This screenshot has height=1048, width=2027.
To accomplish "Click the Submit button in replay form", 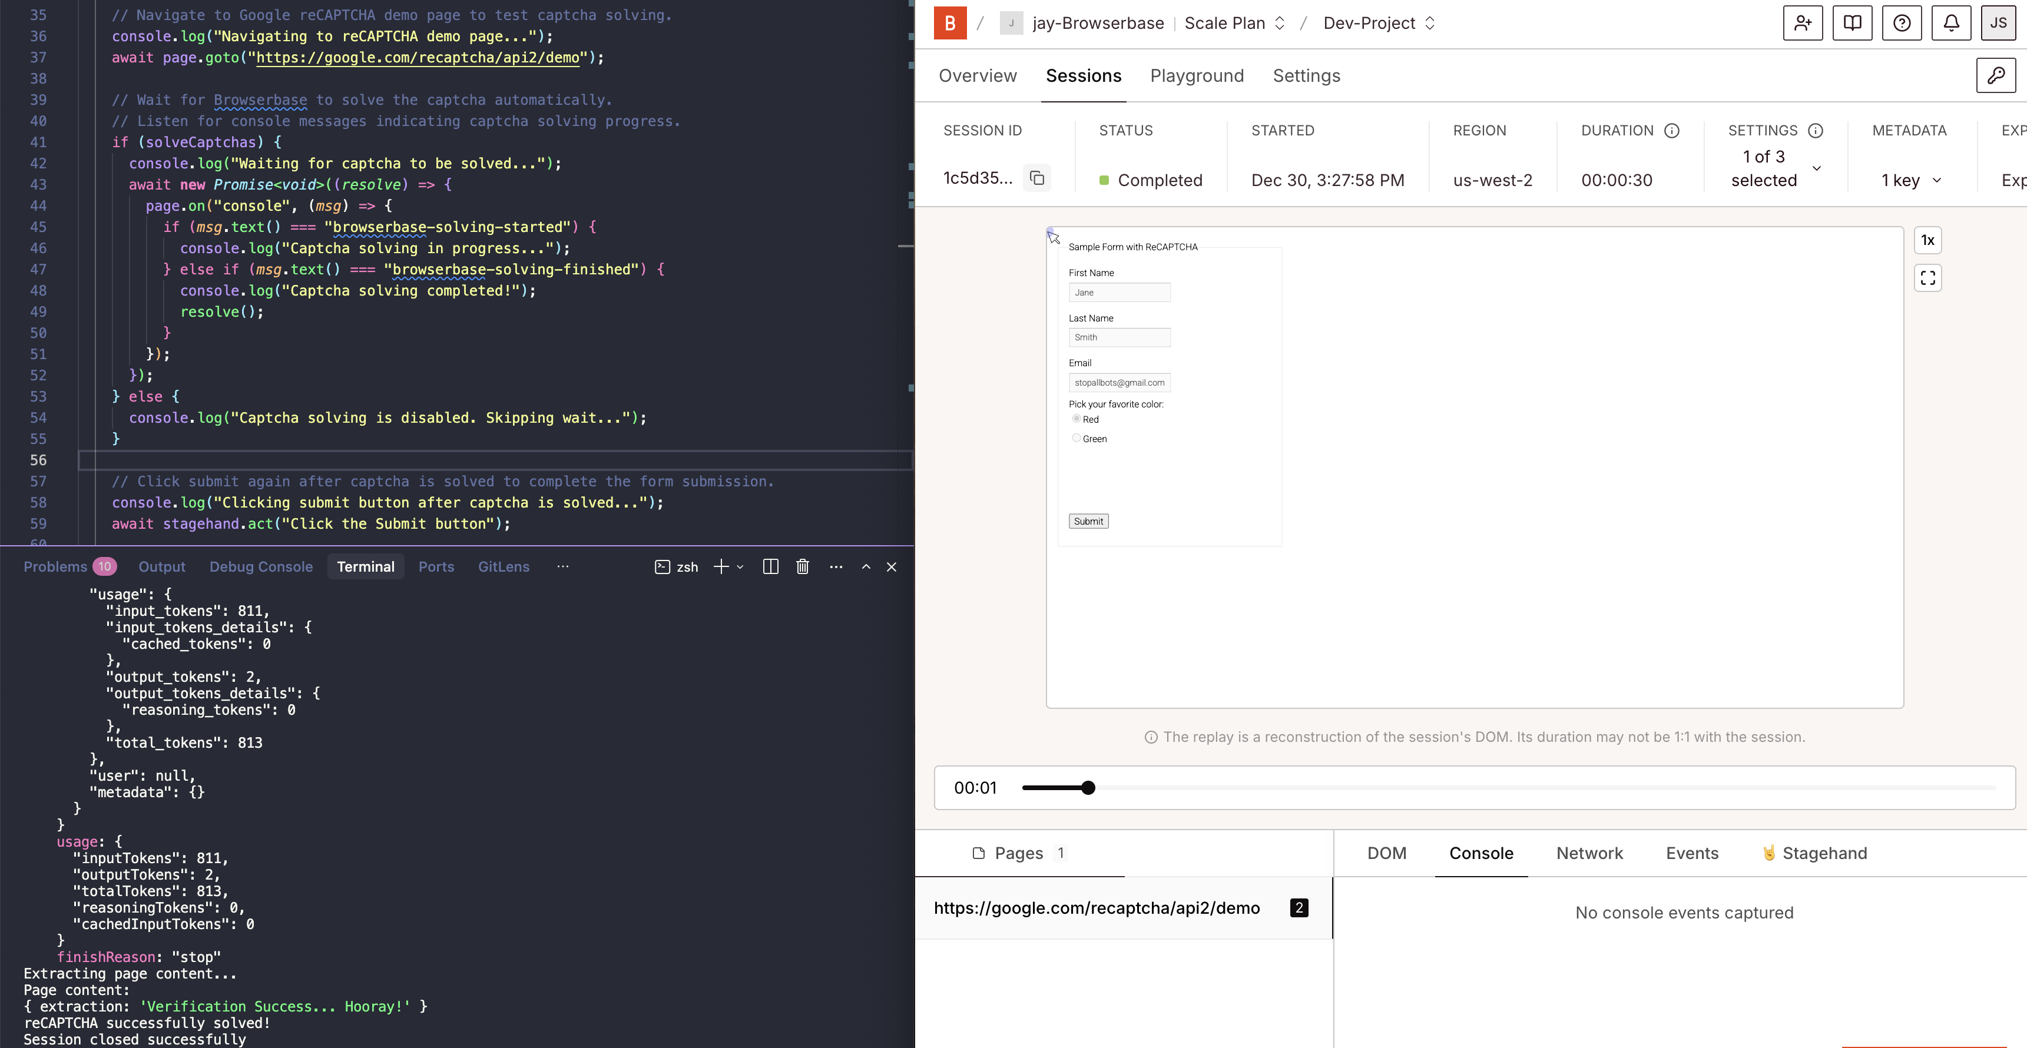I will tap(1088, 521).
